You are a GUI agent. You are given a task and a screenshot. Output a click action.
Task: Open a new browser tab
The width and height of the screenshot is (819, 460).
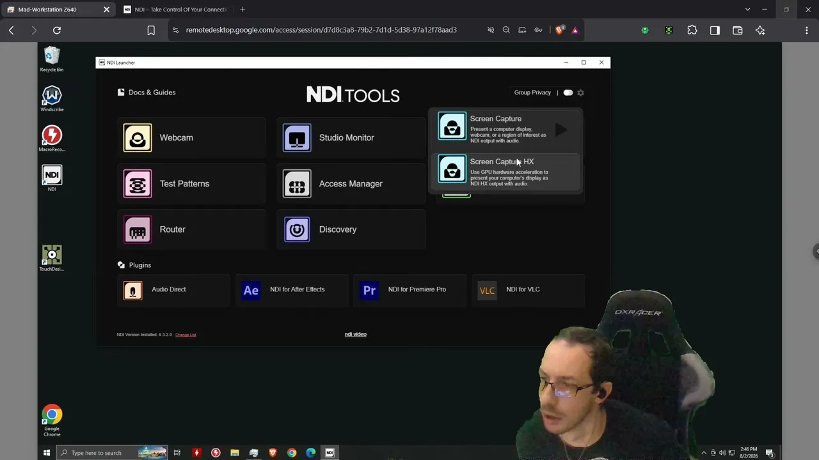click(x=243, y=10)
